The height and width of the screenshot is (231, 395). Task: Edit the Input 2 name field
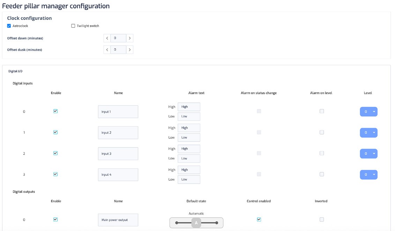[x=118, y=133]
